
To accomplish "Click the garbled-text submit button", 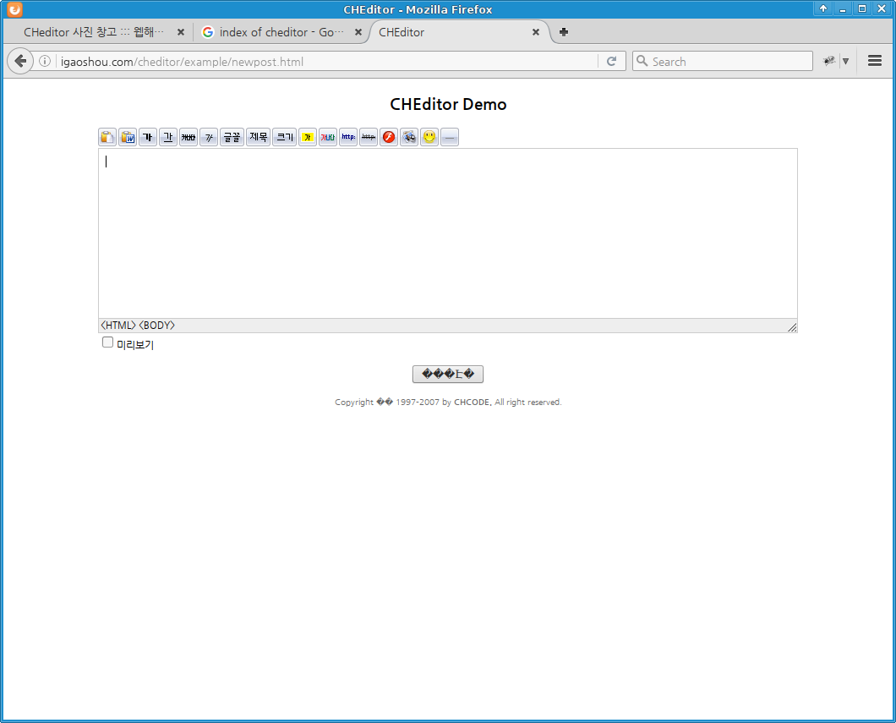I will [x=448, y=375].
